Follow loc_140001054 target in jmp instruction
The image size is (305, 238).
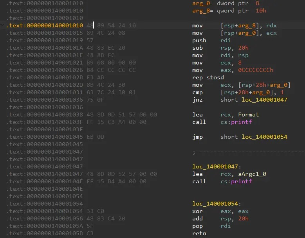(x=264, y=137)
